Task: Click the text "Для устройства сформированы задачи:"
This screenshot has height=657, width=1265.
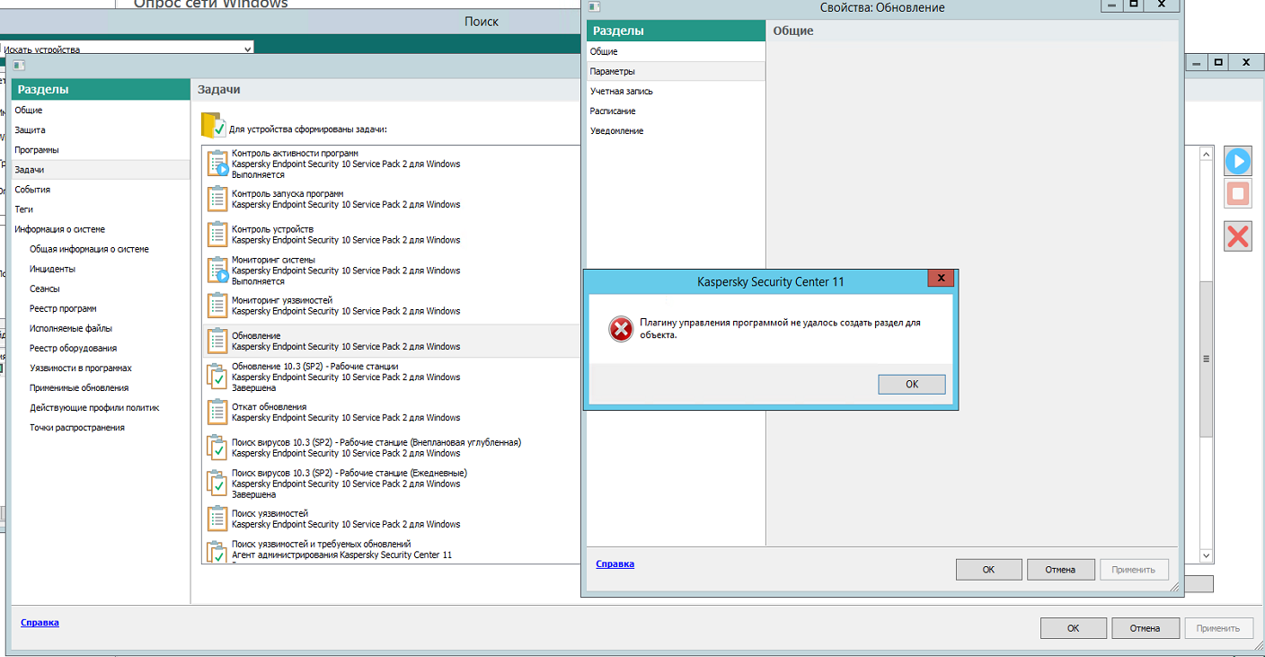Action: (308, 129)
